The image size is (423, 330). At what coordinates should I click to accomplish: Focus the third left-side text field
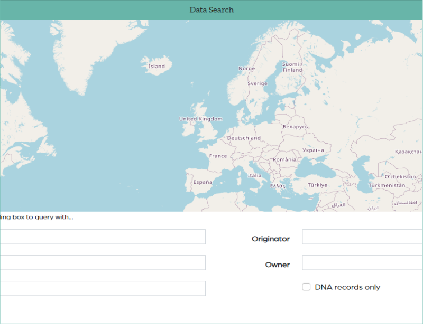pyautogui.click(x=103, y=288)
